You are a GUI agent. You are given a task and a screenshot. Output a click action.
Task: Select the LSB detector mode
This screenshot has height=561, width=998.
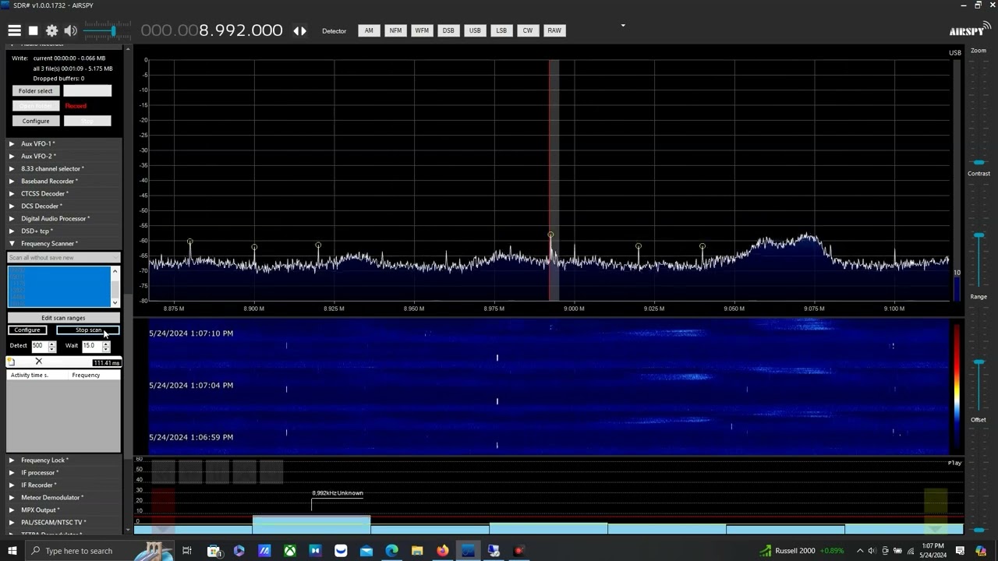501,30
